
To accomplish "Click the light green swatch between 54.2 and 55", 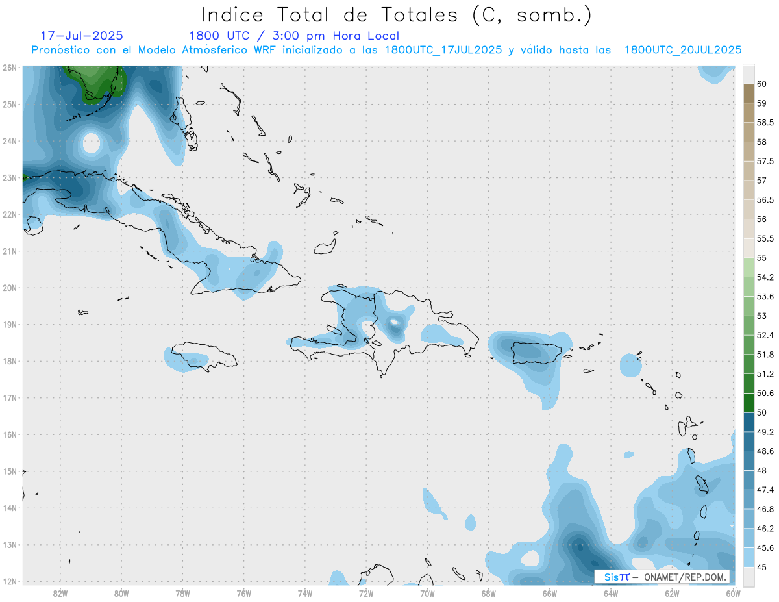I will [x=748, y=268].
